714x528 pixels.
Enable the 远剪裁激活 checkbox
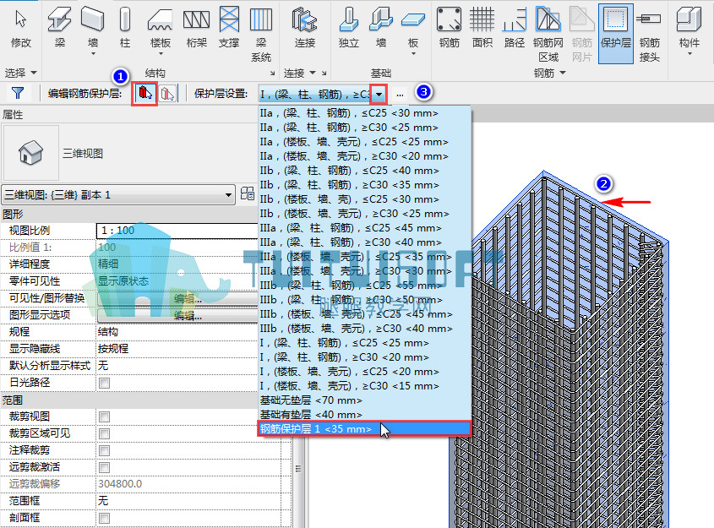pyautogui.click(x=104, y=467)
